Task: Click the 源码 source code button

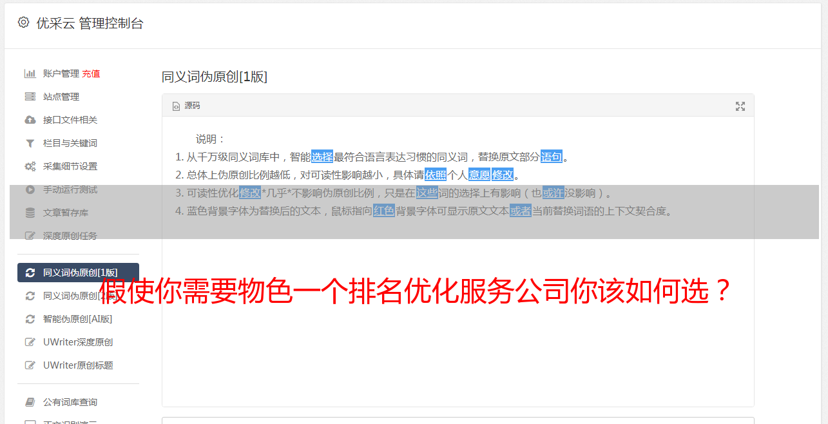Action: click(x=186, y=106)
